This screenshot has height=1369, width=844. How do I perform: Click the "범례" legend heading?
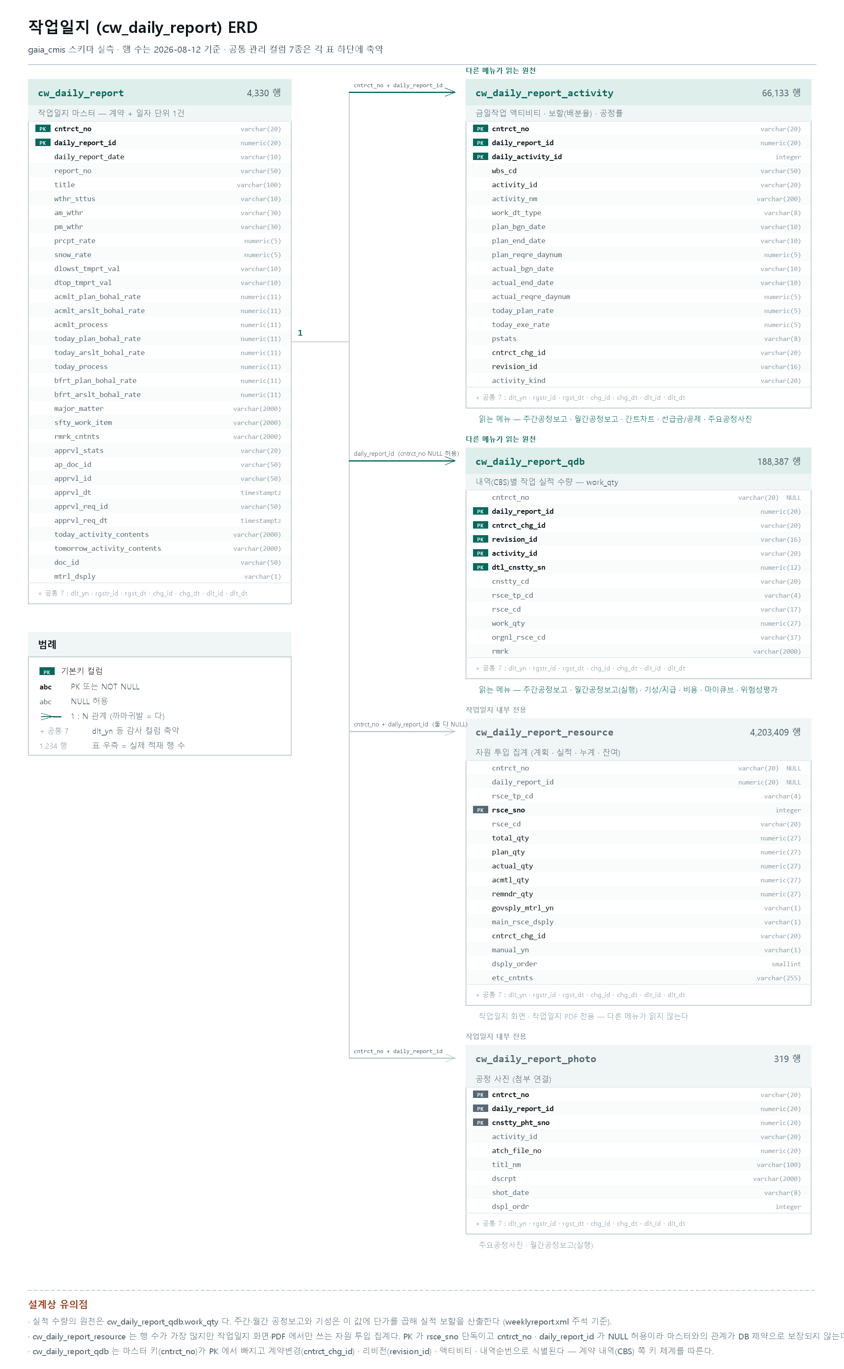pos(47,645)
